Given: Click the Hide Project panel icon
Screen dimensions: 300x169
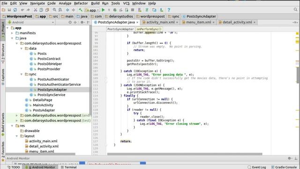Looking at the screenshot, I should 88,22.
